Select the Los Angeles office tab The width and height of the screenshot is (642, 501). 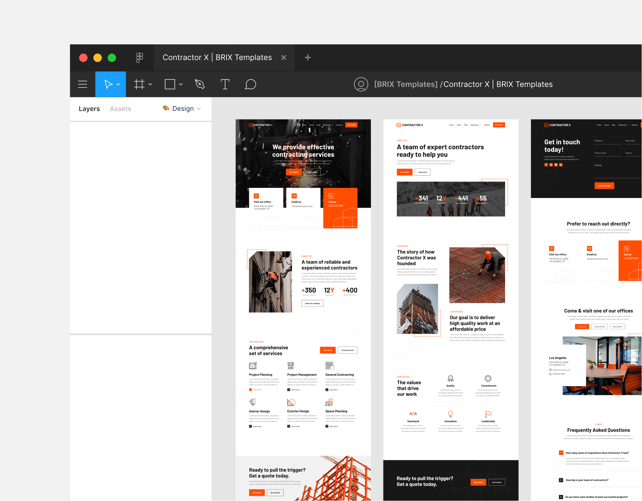tap(582, 327)
